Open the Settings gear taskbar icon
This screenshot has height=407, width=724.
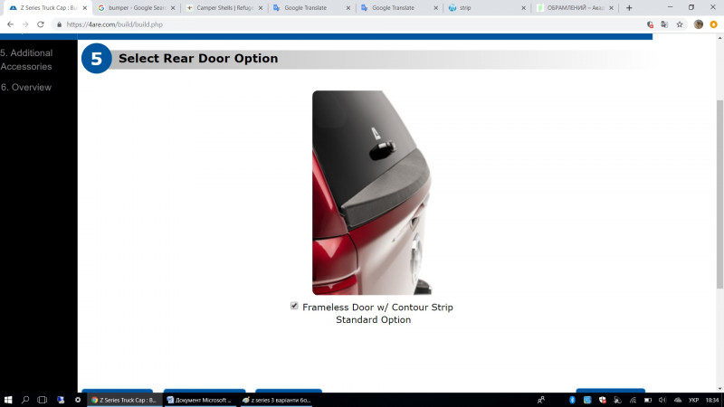[78, 400]
